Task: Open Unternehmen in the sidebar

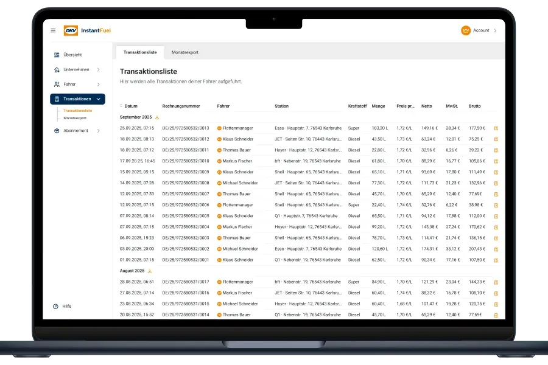Action: [76, 69]
